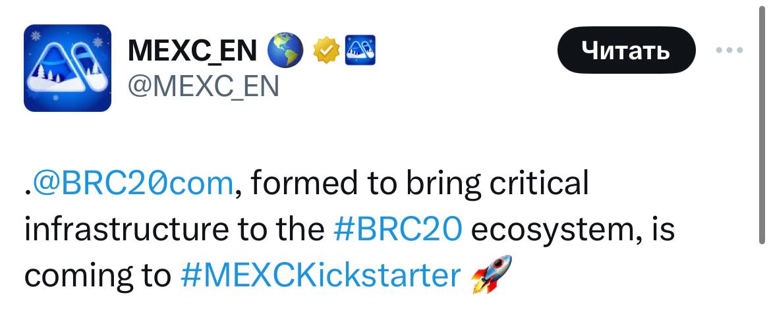Open the #MEXCKickstarter hashtag
The height and width of the screenshot is (316, 771).
tap(320, 275)
